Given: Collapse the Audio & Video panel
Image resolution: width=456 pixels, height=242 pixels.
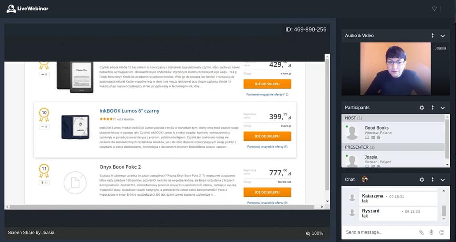Looking at the screenshot, I should (x=443, y=36).
